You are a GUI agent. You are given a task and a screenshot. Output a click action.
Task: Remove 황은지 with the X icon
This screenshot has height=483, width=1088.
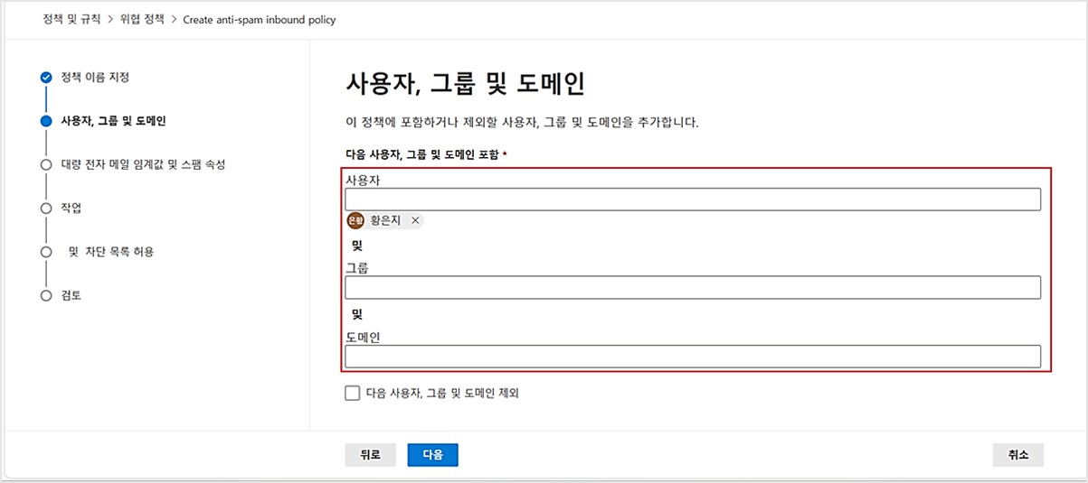pyautogui.click(x=415, y=220)
